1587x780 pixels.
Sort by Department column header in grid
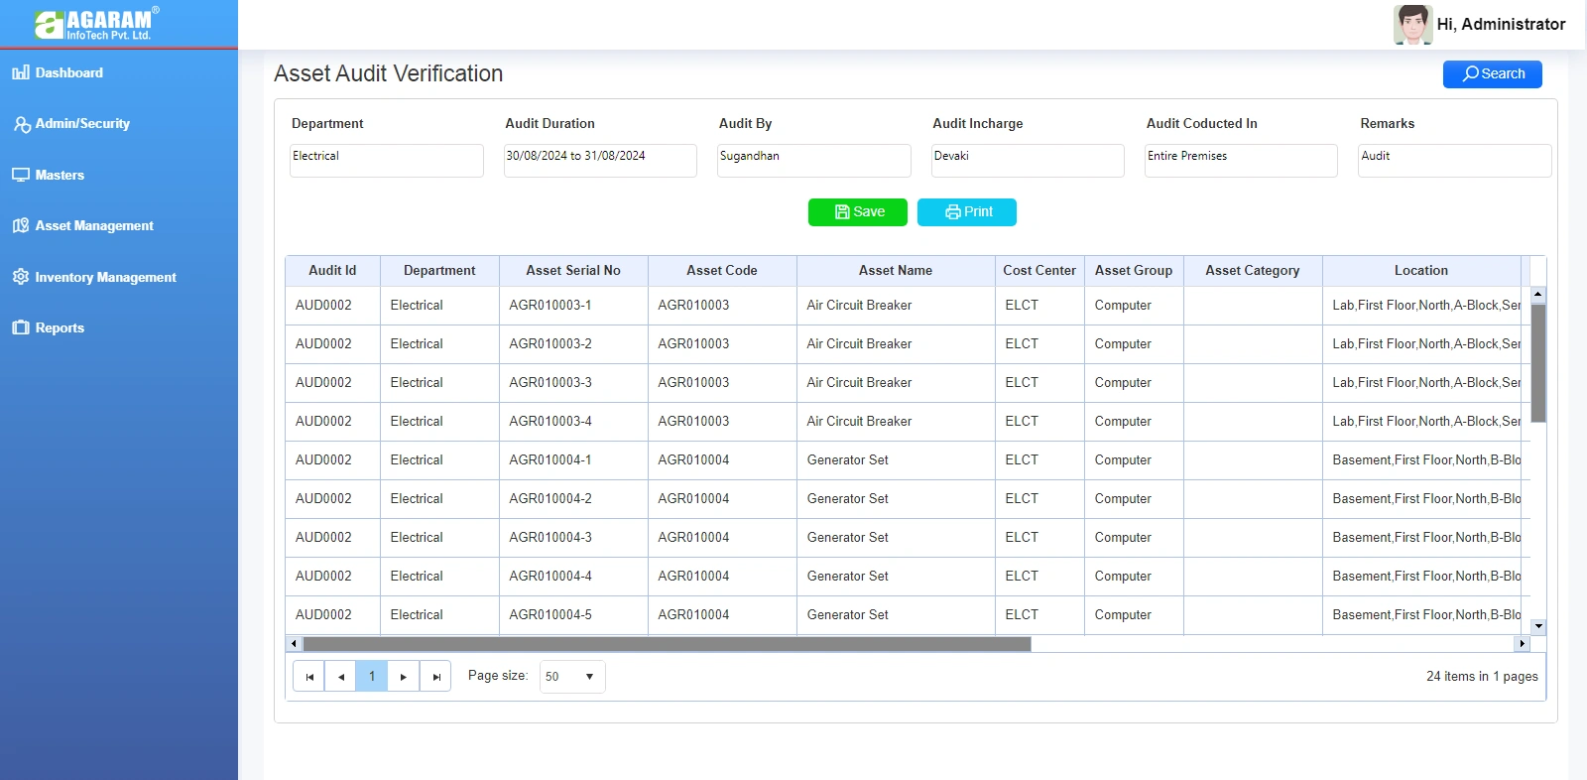point(439,271)
